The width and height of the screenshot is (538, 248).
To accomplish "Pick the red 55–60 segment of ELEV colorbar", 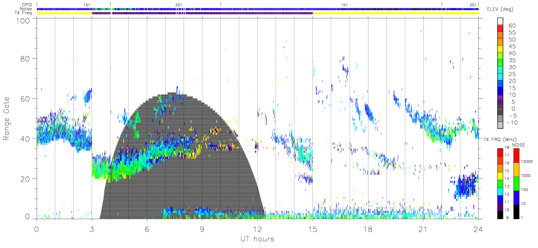I will 501,28.
